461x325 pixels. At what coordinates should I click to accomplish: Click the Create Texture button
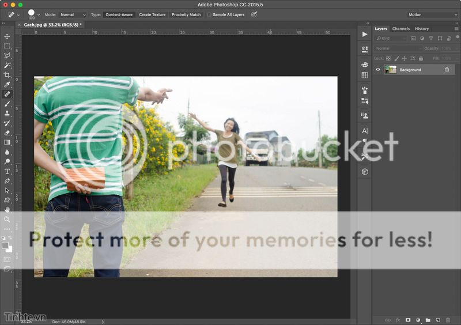(152, 14)
